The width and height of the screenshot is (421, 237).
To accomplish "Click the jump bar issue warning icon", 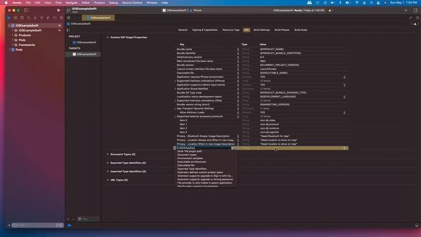I will [x=415, y=24].
